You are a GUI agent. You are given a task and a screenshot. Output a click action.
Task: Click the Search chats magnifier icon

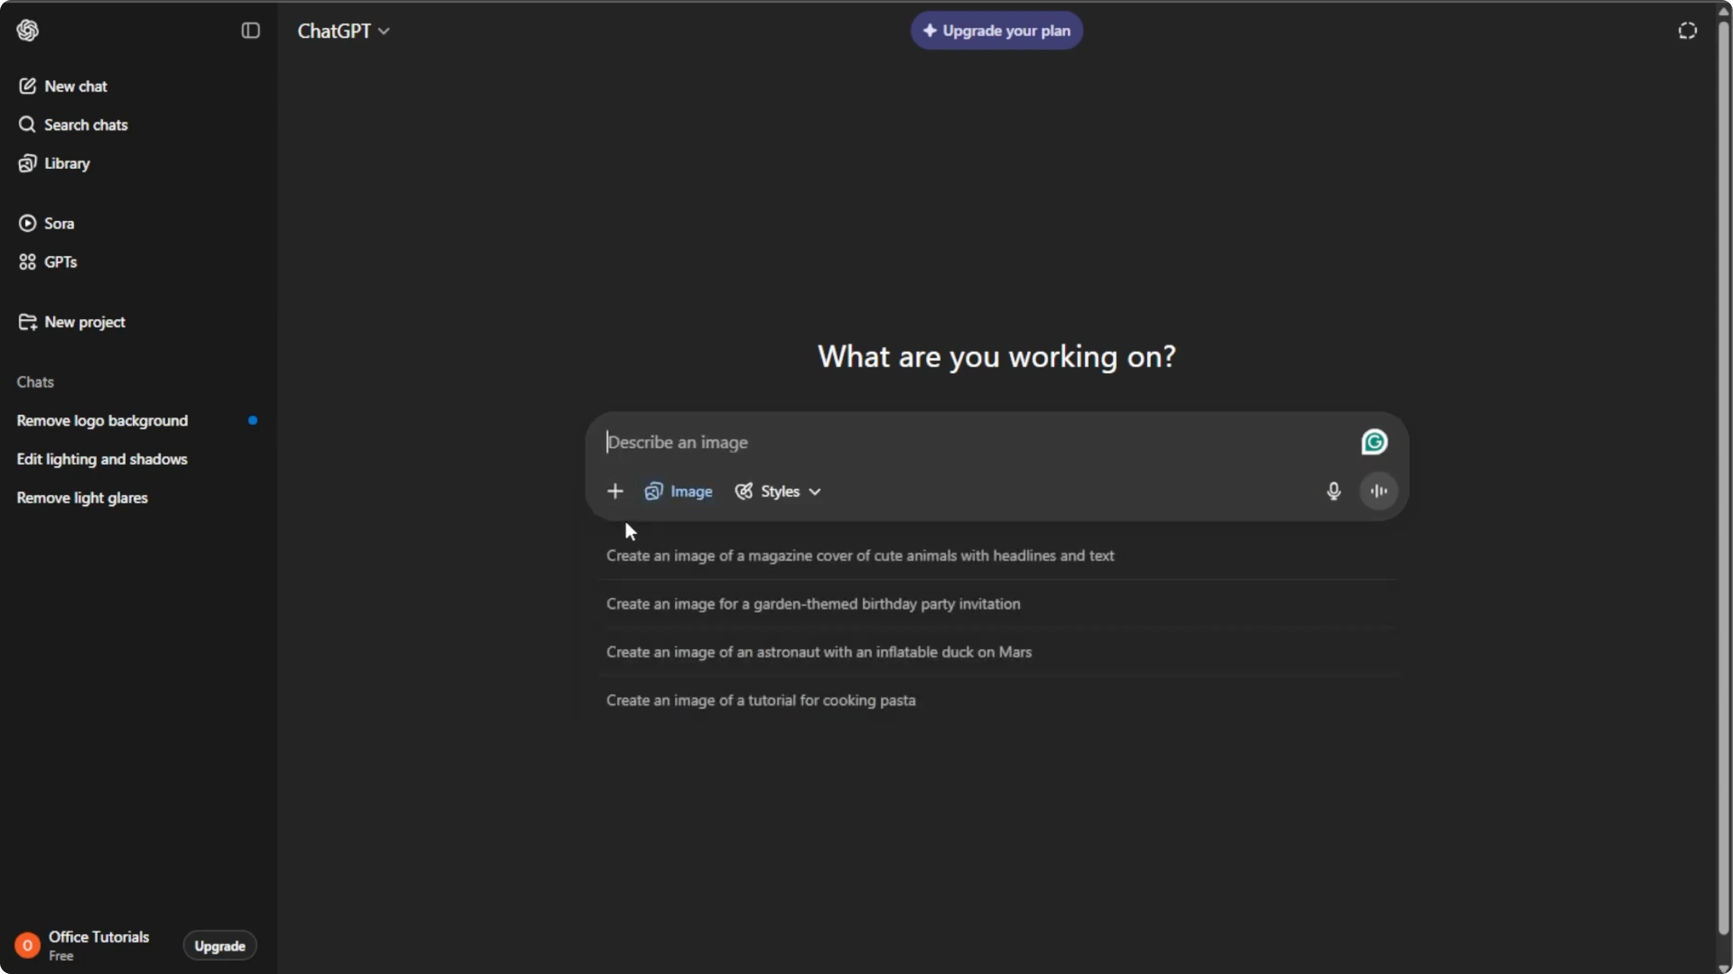27,124
